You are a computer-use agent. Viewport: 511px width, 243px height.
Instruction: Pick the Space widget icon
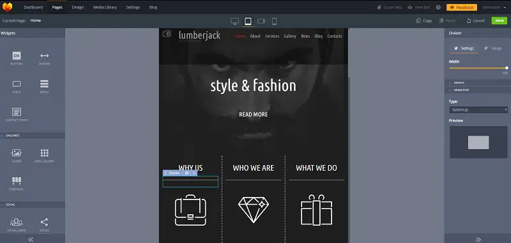17,84
